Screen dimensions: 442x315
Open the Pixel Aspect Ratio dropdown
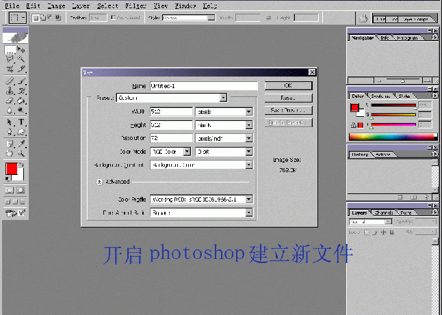248,213
